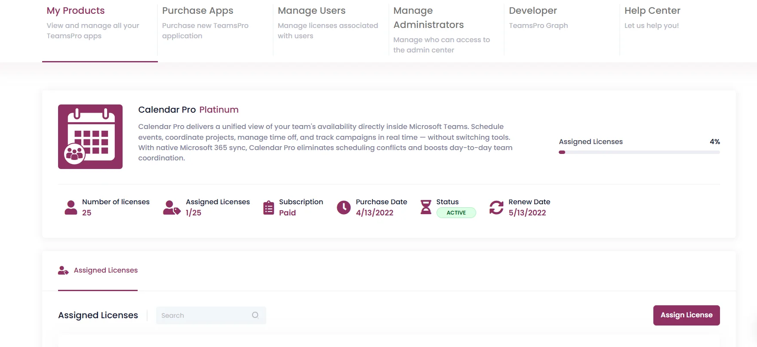Click the Renew Date refresh icon
The height and width of the screenshot is (347, 757).
(x=496, y=207)
